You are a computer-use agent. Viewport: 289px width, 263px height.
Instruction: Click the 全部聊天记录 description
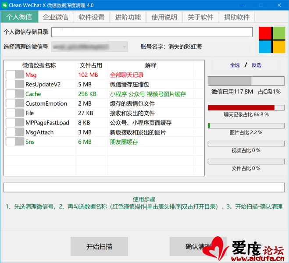pyautogui.click(x=127, y=75)
